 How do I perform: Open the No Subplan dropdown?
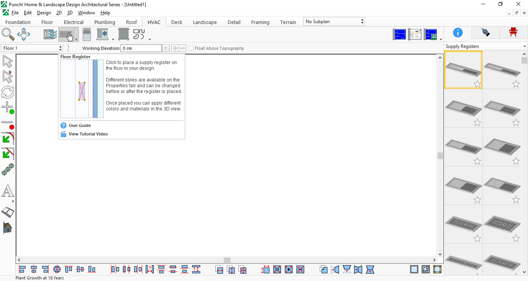coord(334,22)
